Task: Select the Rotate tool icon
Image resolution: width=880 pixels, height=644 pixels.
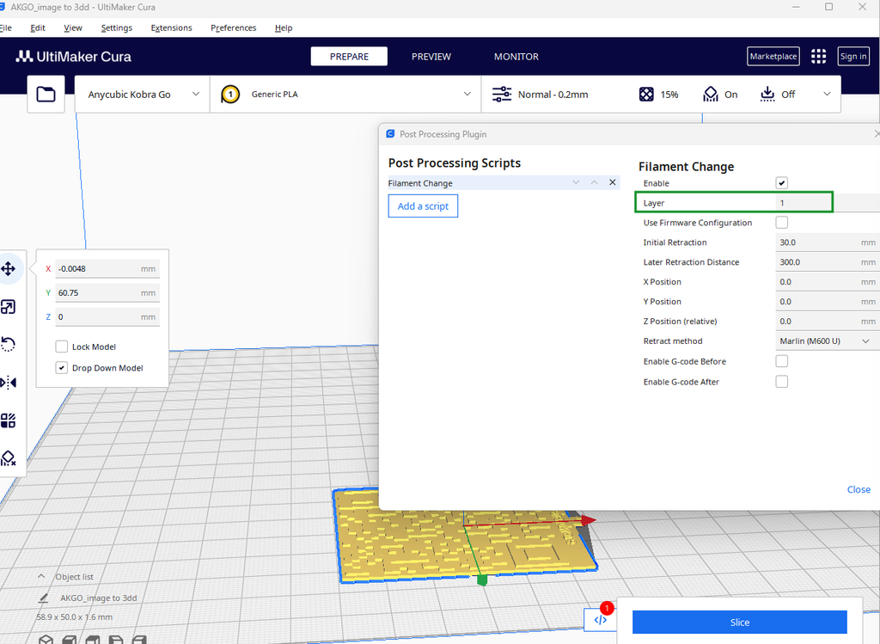Action: pyautogui.click(x=9, y=344)
